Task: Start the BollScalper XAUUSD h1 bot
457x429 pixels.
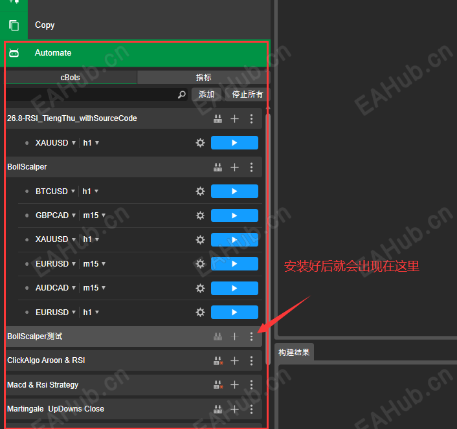Action: click(234, 240)
